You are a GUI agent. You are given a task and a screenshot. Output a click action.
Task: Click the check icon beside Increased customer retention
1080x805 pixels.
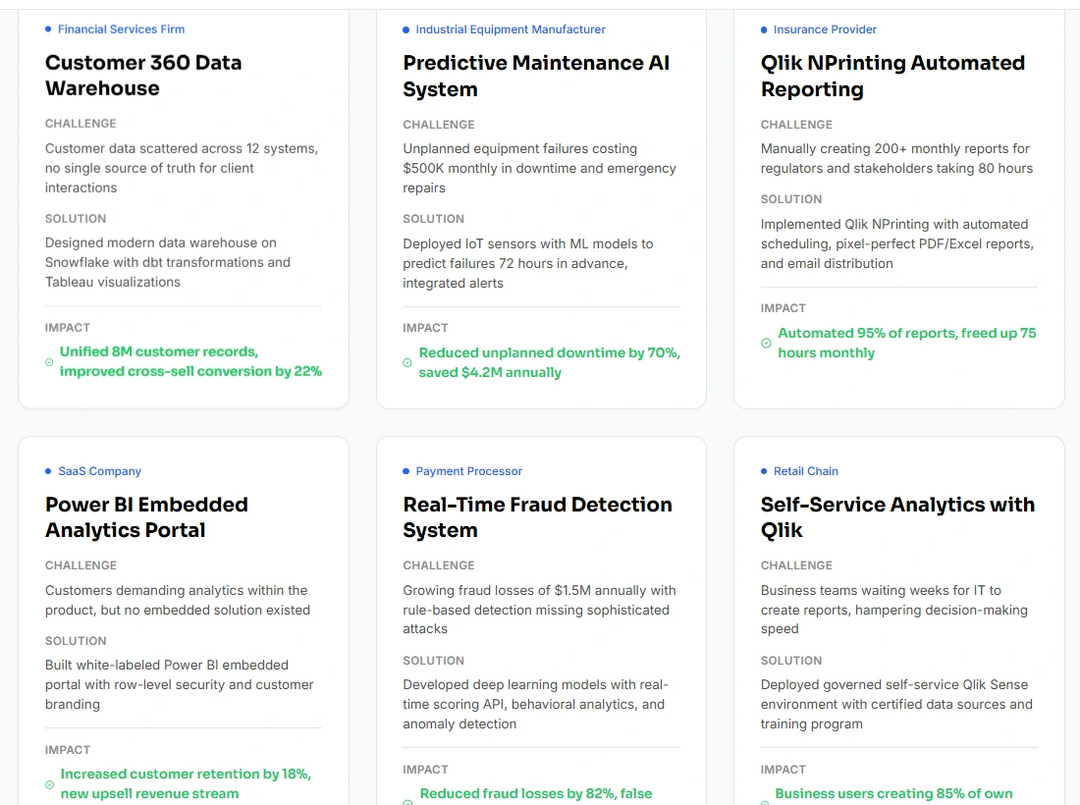coord(49,784)
